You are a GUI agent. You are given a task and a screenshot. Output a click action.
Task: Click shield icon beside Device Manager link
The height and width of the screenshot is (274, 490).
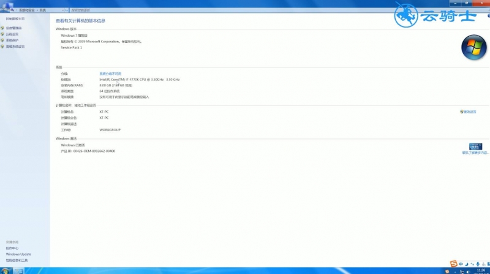[x=2, y=28]
